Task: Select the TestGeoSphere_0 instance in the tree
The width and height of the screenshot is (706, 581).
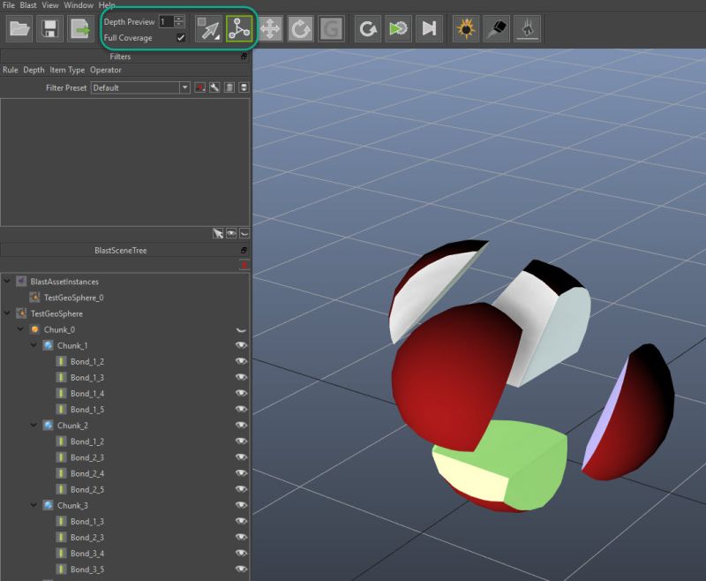Action: click(x=74, y=298)
